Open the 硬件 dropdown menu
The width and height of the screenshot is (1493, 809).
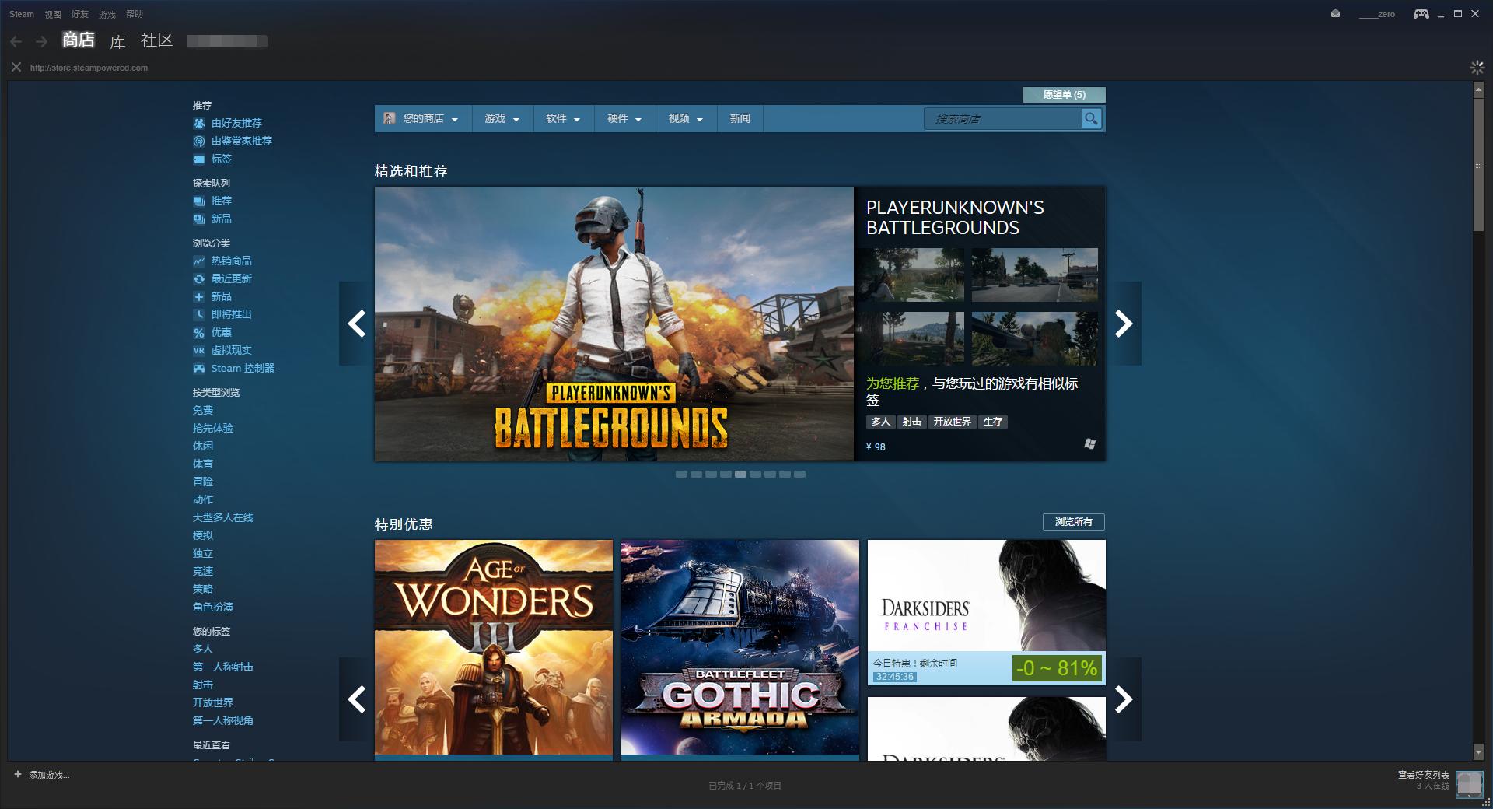[x=623, y=119]
